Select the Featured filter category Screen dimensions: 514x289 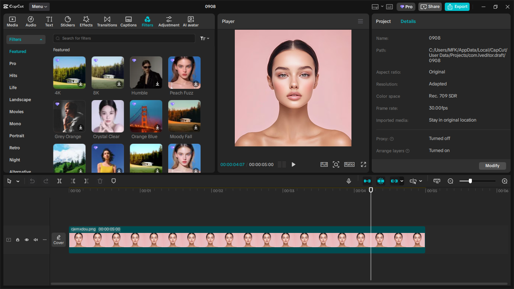click(x=18, y=52)
